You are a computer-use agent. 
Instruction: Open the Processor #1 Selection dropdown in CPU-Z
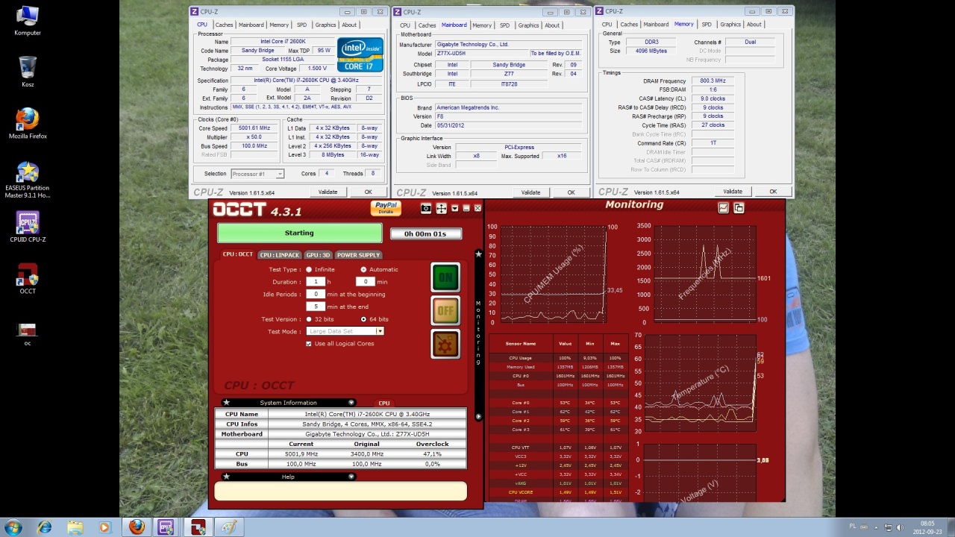pos(257,174)
